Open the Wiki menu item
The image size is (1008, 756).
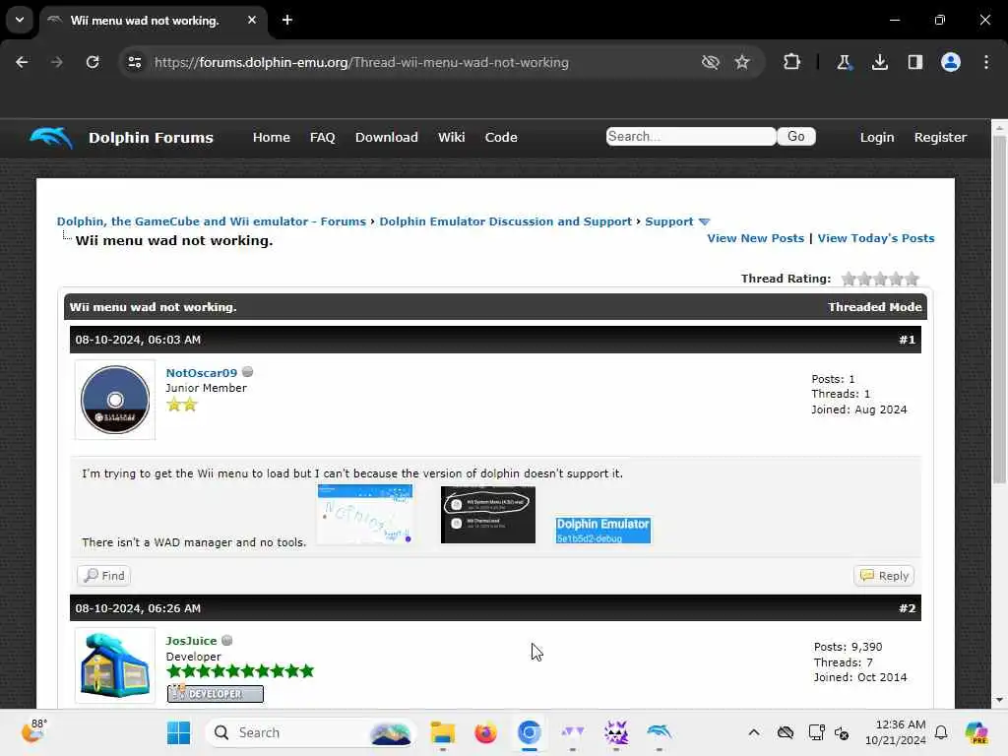[451, 137]
